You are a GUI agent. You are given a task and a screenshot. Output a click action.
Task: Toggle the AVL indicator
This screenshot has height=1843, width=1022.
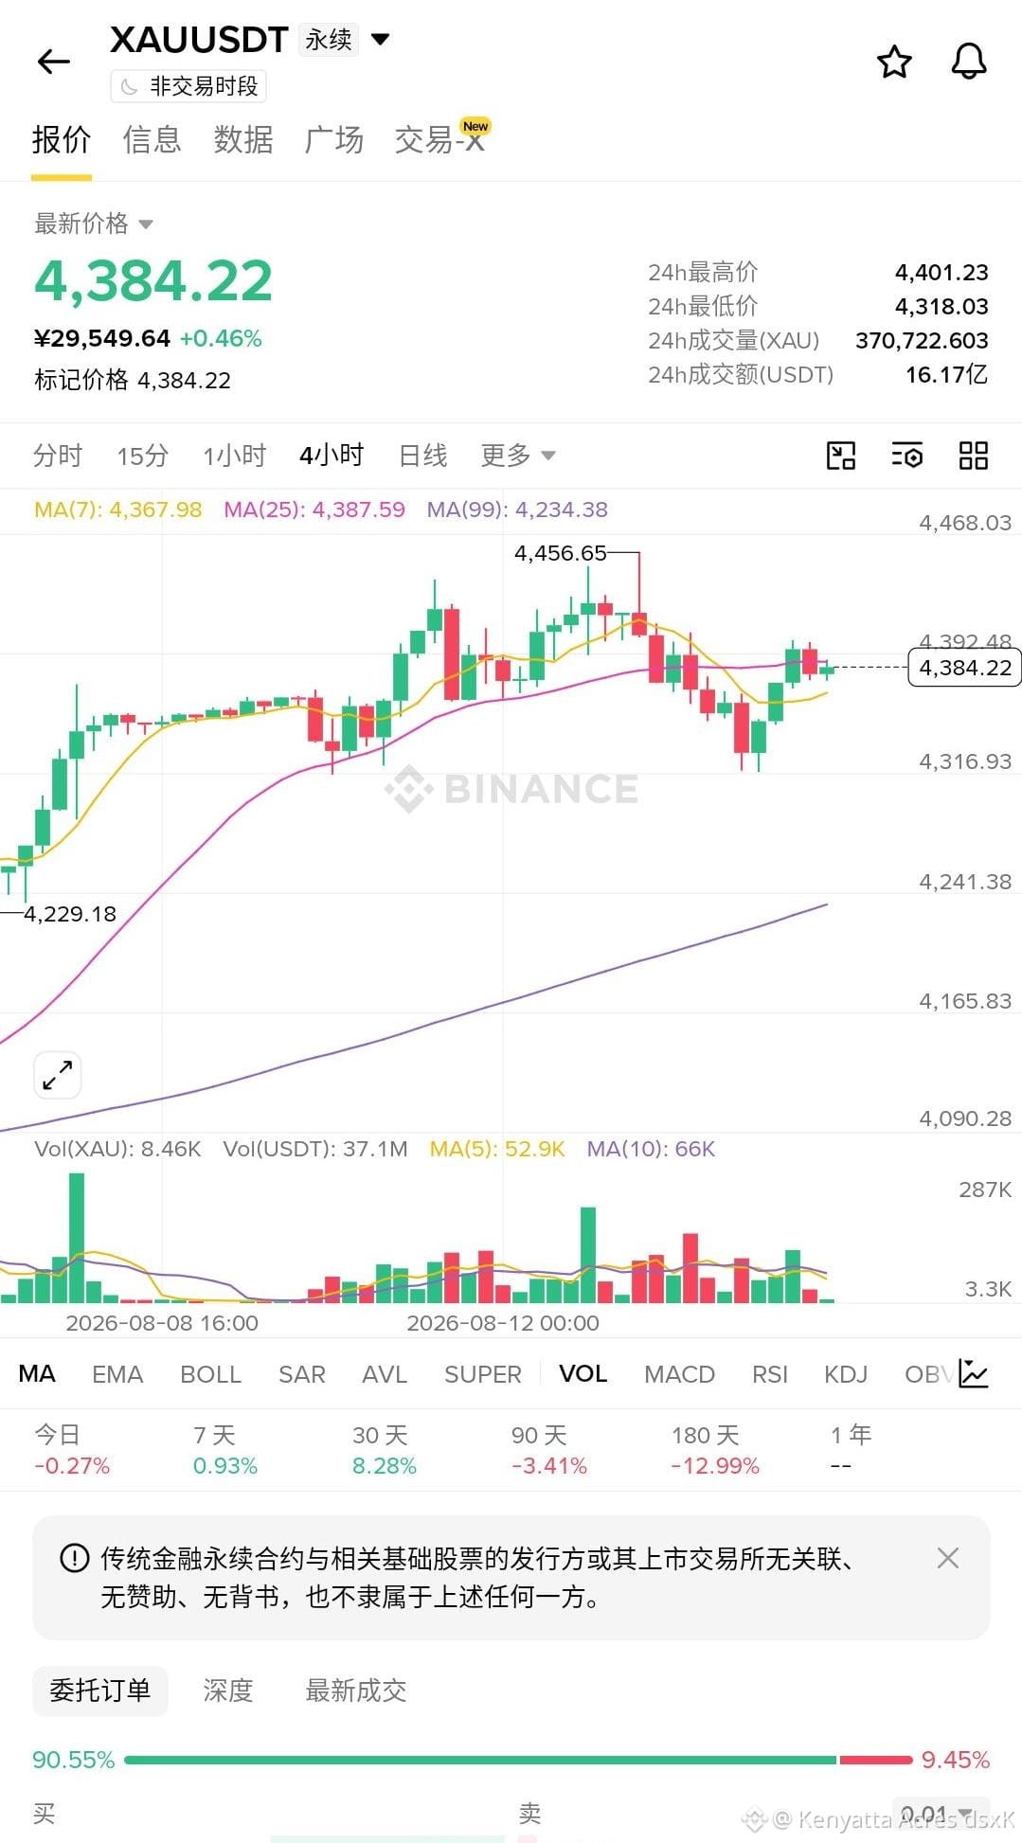(x=385, y=1373)
